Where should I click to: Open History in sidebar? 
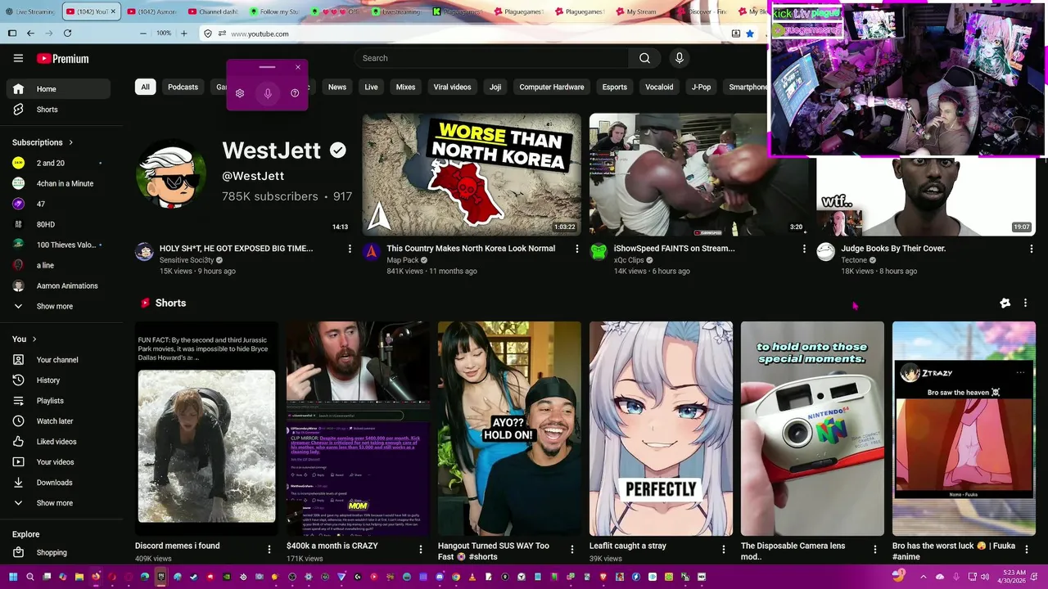pos(58,380)
